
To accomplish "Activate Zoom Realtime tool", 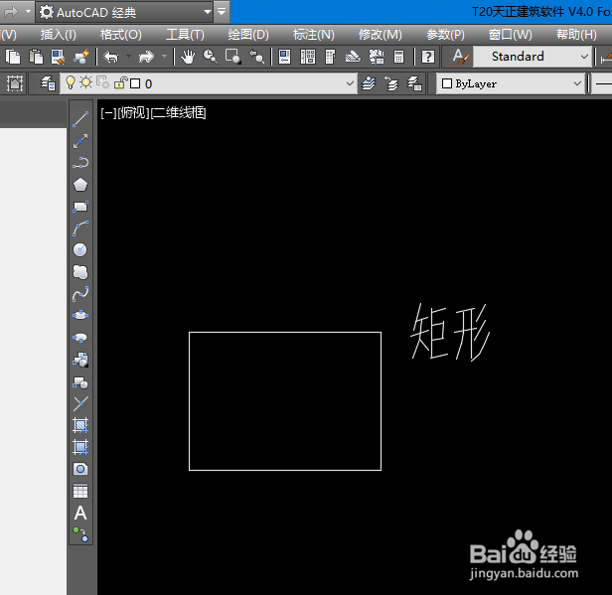I will 211,57.
